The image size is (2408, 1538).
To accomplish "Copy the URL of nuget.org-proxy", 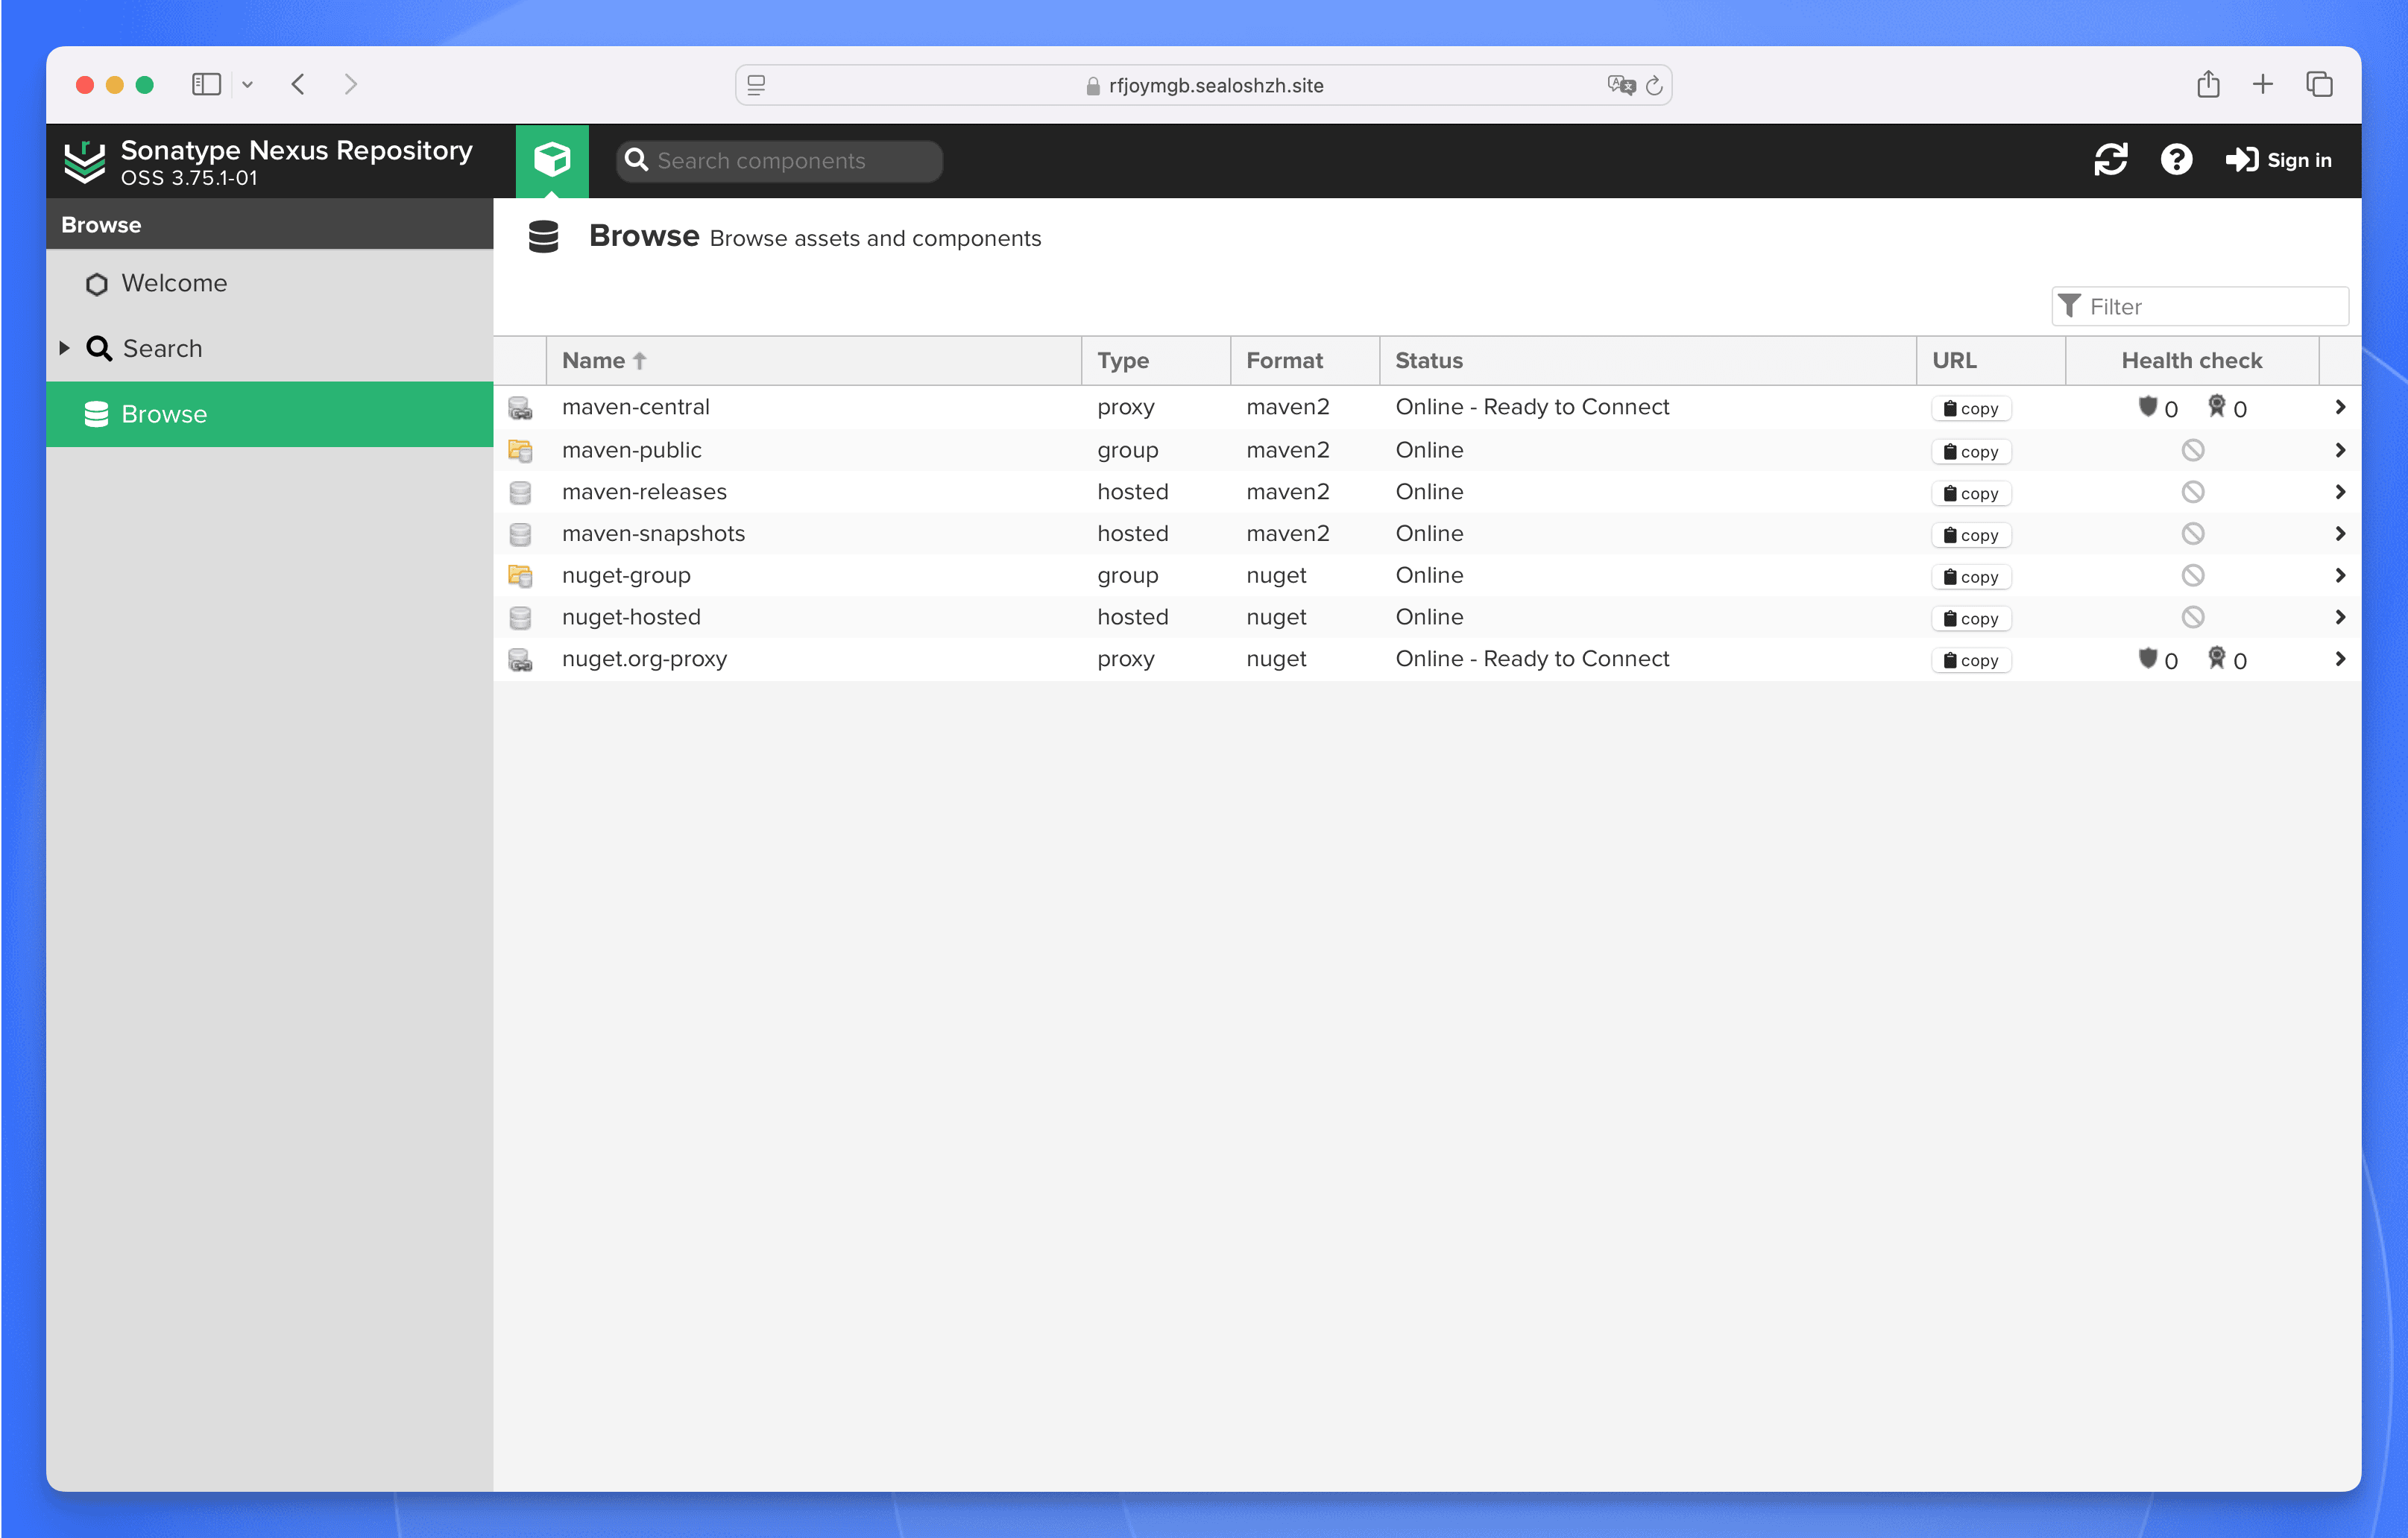I will (1970, 660).
